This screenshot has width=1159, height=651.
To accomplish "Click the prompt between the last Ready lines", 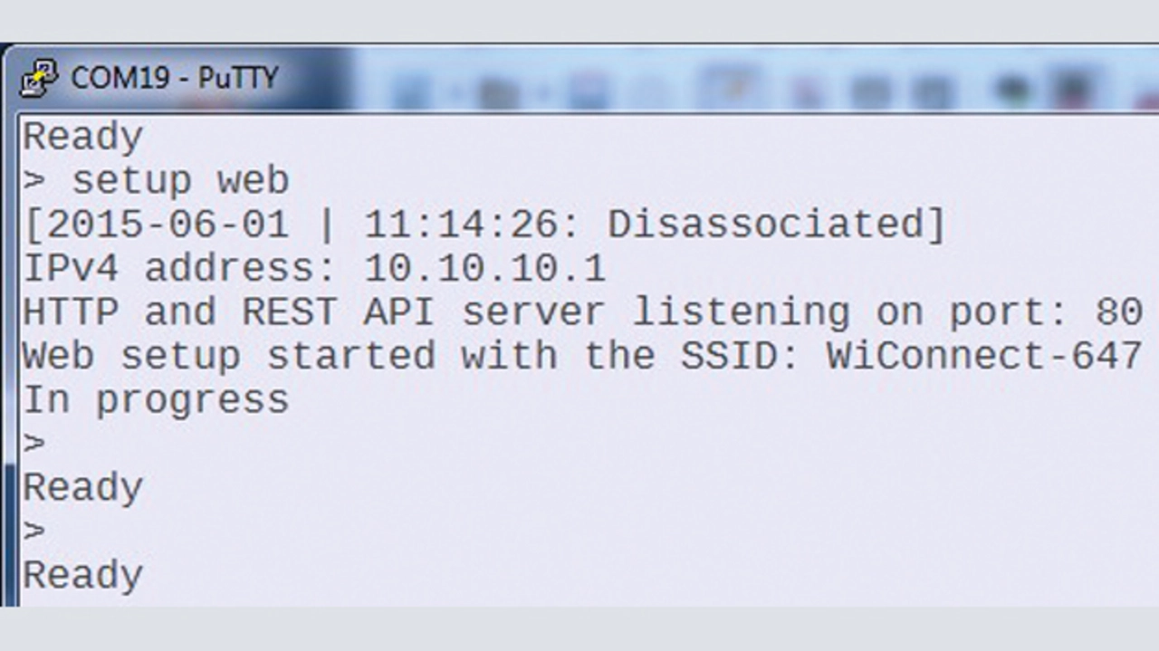I will point(34,531).
